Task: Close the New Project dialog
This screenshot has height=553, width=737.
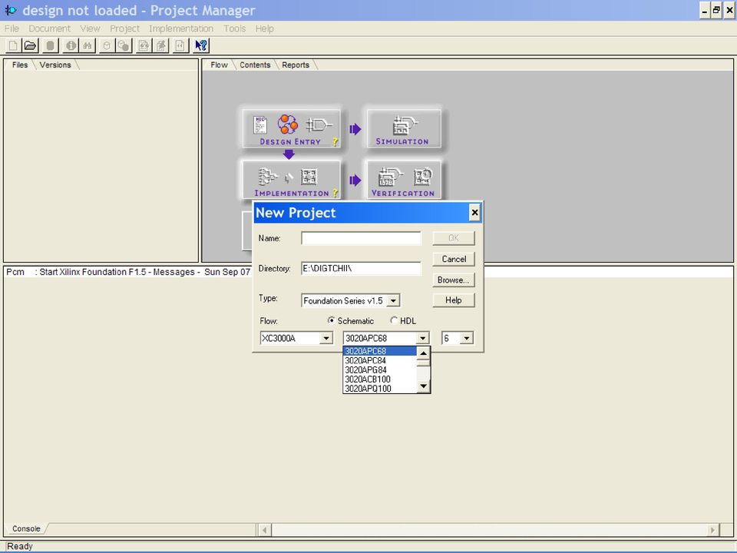Action: tap(474, 213)
